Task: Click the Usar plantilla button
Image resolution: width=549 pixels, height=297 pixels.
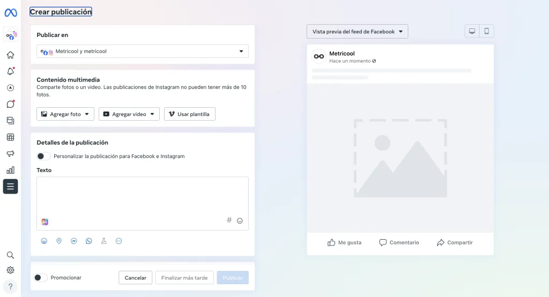Action: tap(189, 114)
